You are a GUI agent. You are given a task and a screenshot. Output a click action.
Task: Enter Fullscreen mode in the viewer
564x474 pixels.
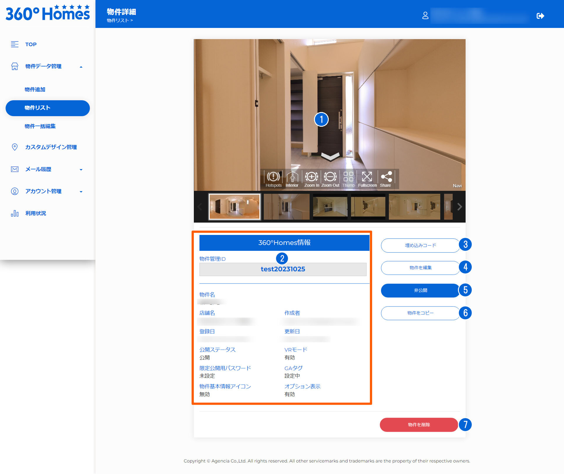click(x=367, y=177)
